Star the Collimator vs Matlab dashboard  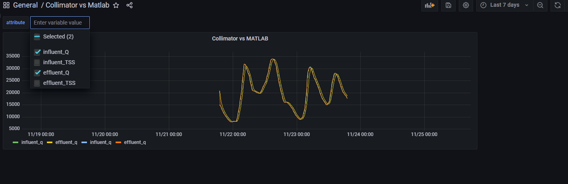116,5
